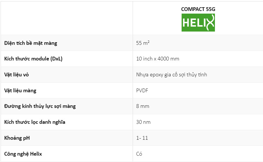Select the 8 mm diameter value
This screenshot has width=263, height=162.
143,106
